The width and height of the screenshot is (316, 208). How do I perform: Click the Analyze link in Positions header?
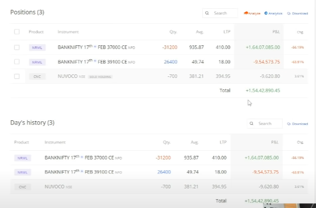(252, 13)
